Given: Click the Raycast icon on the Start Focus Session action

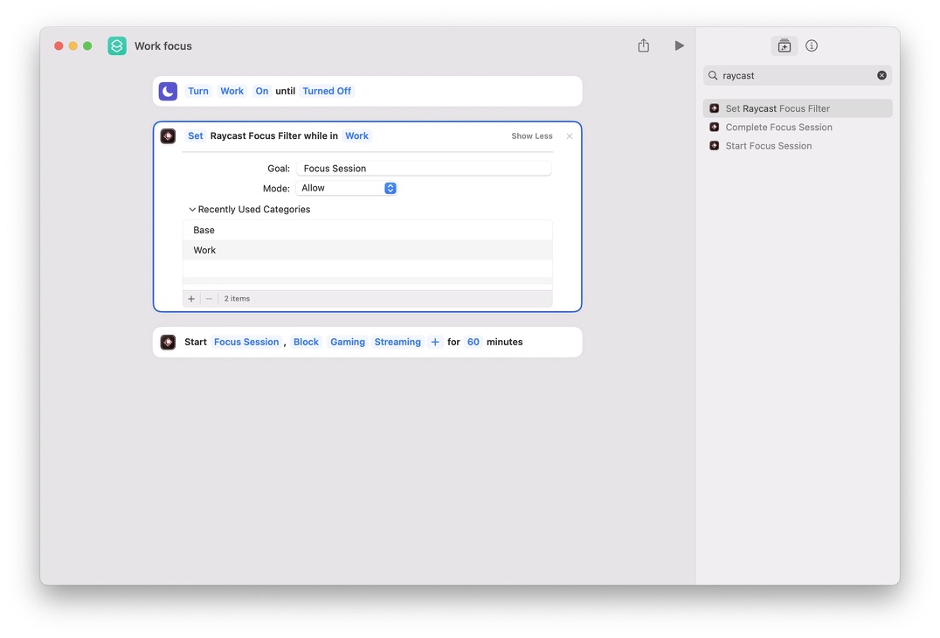Looking at the screenshot, I should [168, 342].
